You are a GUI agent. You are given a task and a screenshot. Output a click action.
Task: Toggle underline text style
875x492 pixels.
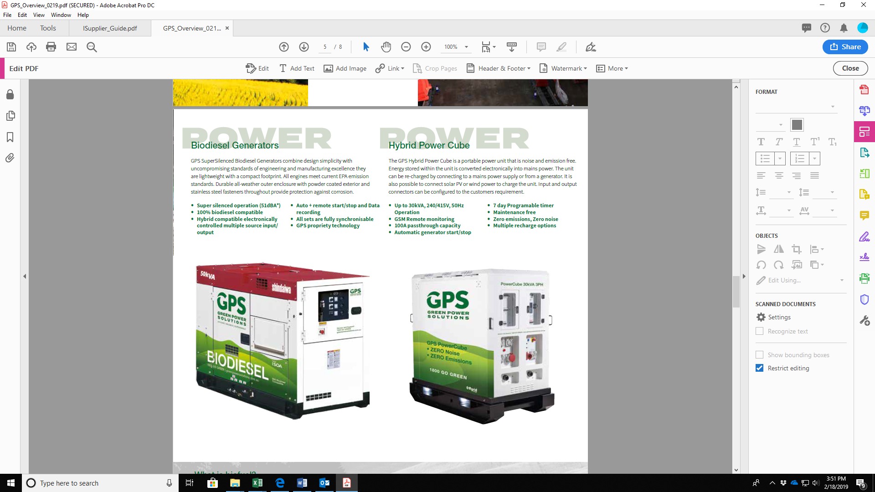[x=796, y=142]
